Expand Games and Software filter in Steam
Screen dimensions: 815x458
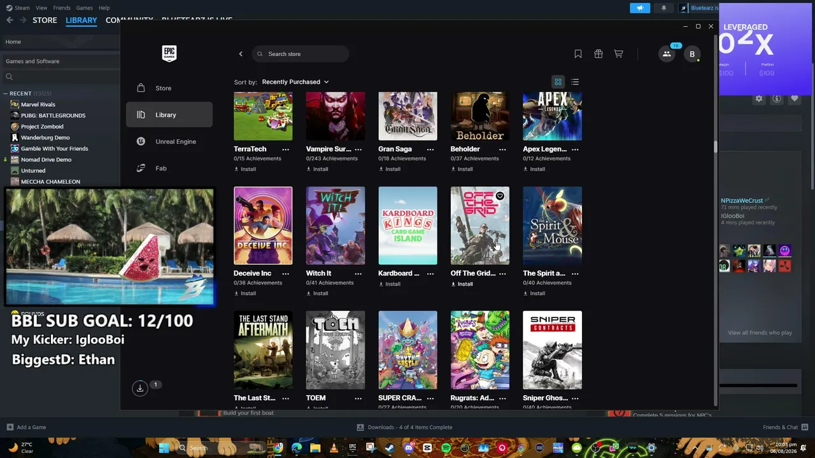pos(60,61)
